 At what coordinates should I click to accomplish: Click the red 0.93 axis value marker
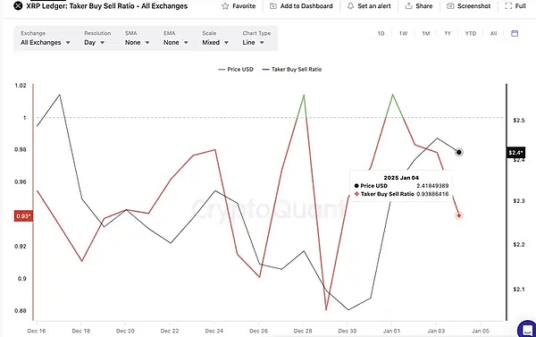pyautogui.click(x=23, y=216)
